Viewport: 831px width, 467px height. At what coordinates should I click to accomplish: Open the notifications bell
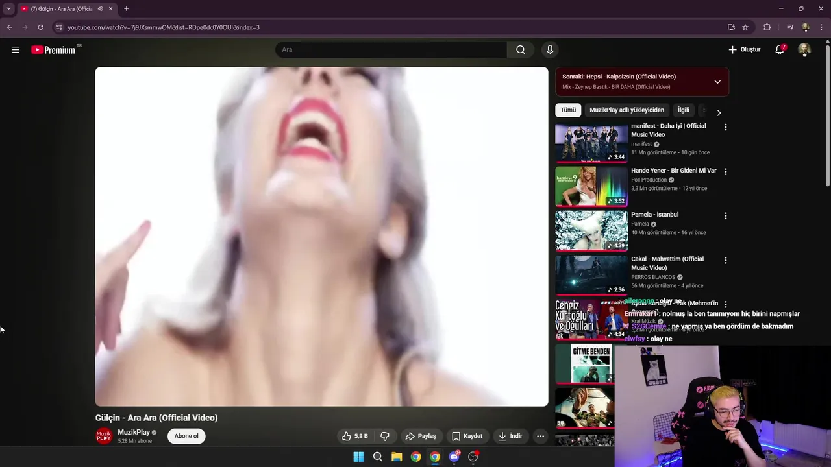coord(780,49)
